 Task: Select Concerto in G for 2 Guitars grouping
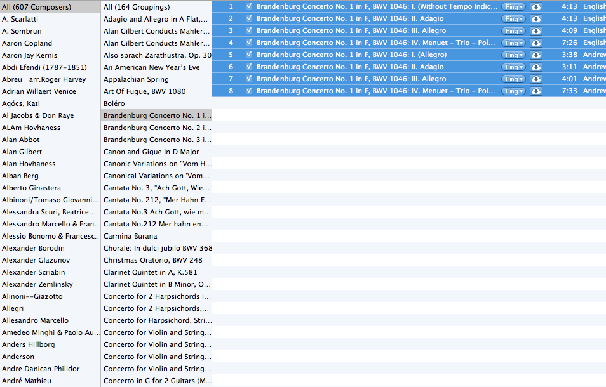click(x=156, y=381)
